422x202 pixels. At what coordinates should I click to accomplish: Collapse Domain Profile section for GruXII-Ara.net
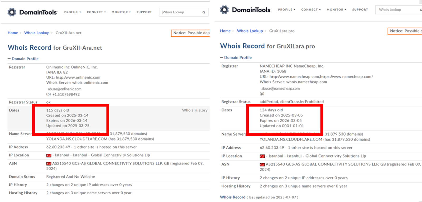click(x=23, y=59)
